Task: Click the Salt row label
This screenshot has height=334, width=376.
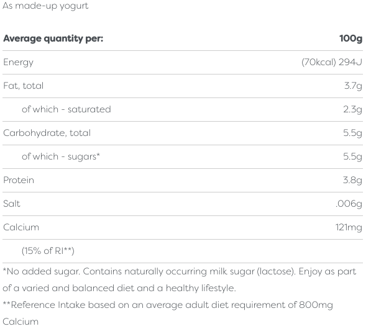Action: pyautogui.click(x=12, y=204)
